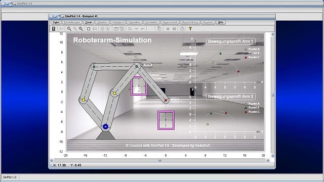Click the greyed curve icon beside the calculator icon
This screenshot has height=182, width=324.
(x=61, y=29)
